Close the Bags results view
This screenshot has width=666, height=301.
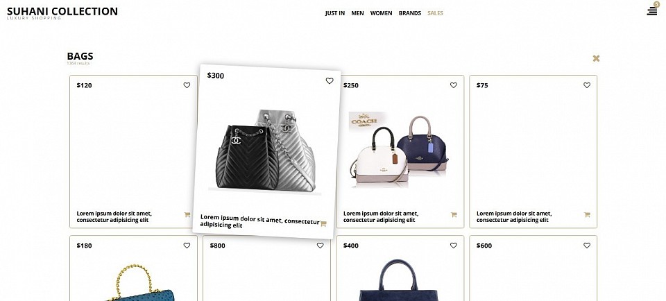click(x=597, y=58)
